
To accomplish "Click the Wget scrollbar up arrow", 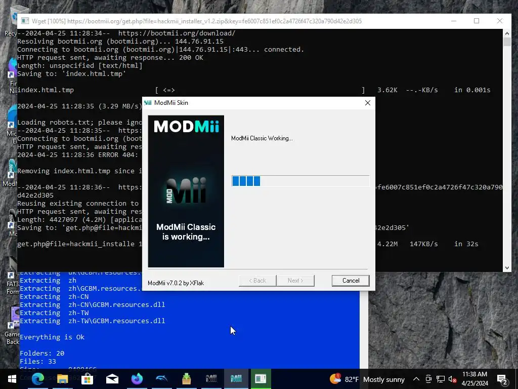I will [507, 33].
